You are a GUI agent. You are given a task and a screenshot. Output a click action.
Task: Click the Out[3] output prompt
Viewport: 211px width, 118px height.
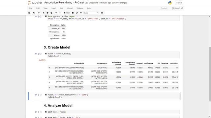(43, 60)
